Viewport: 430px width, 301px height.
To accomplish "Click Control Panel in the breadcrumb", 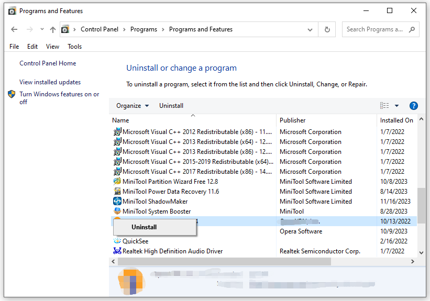I will 100,29.
